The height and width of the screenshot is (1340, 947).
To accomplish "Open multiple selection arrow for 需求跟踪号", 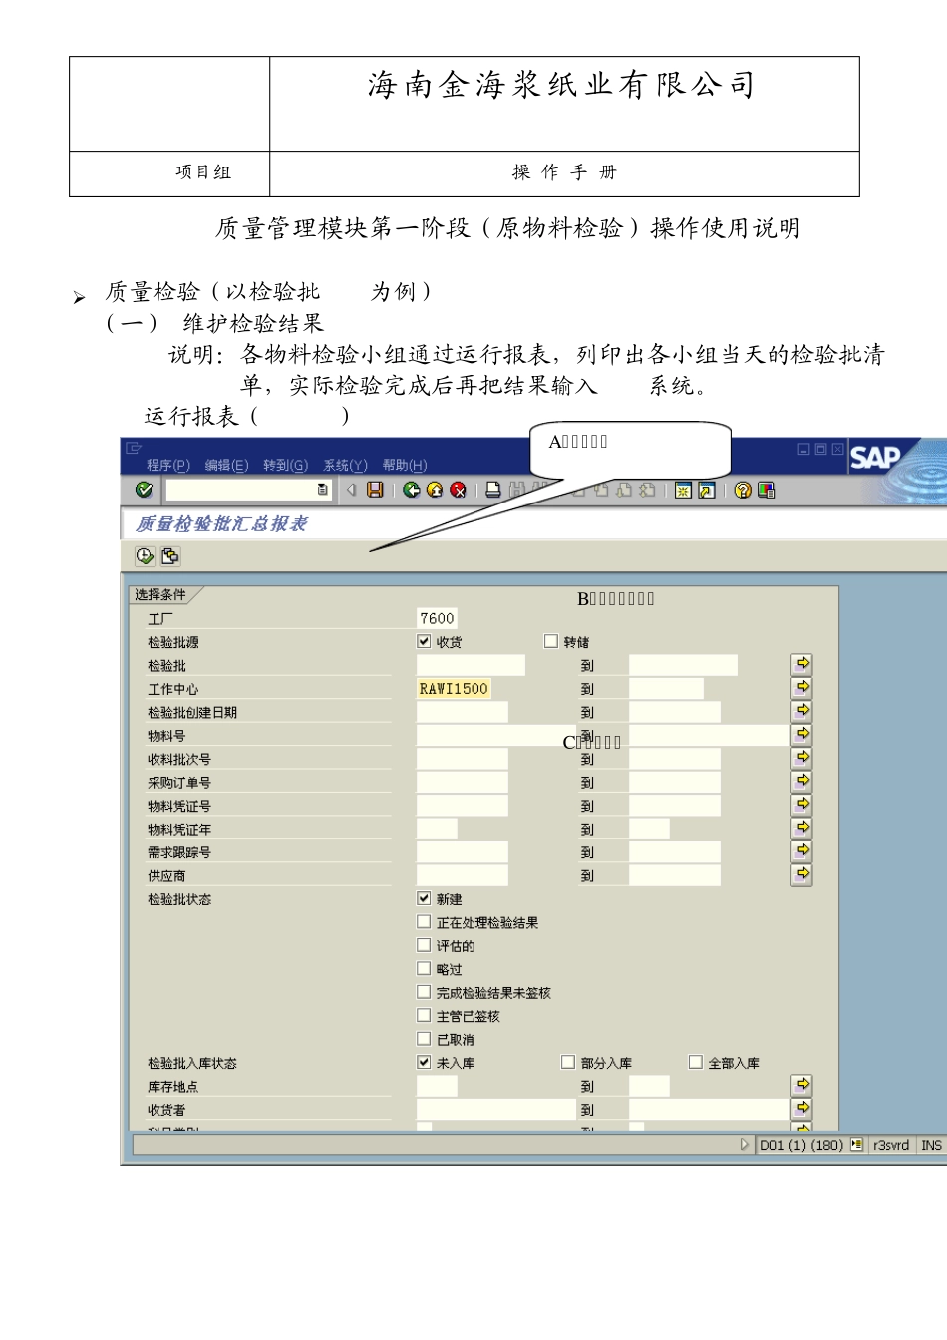I will 802,851.
